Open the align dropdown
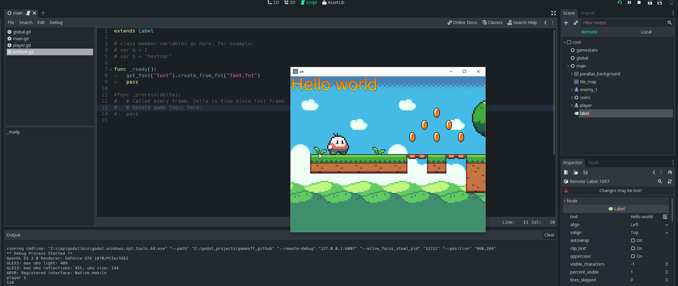 pyautogui.click(x=649, y=225)
